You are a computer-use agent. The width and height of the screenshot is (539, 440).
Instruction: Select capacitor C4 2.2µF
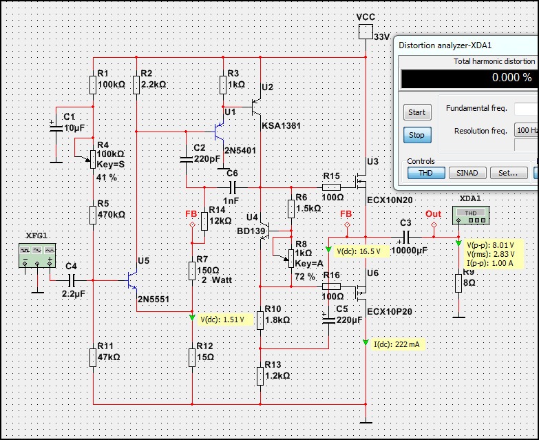point(71,280)
